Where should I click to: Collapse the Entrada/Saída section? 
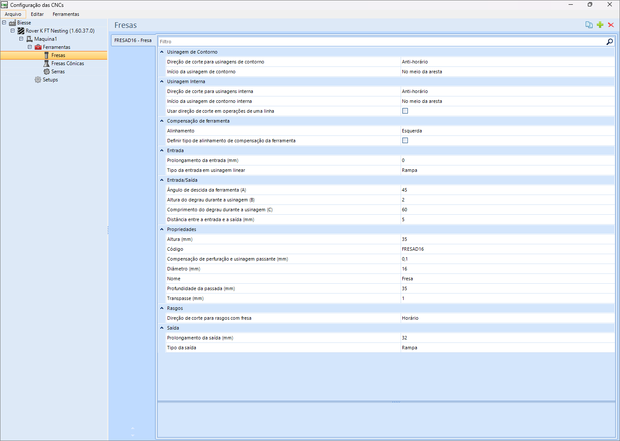(162, 180)
